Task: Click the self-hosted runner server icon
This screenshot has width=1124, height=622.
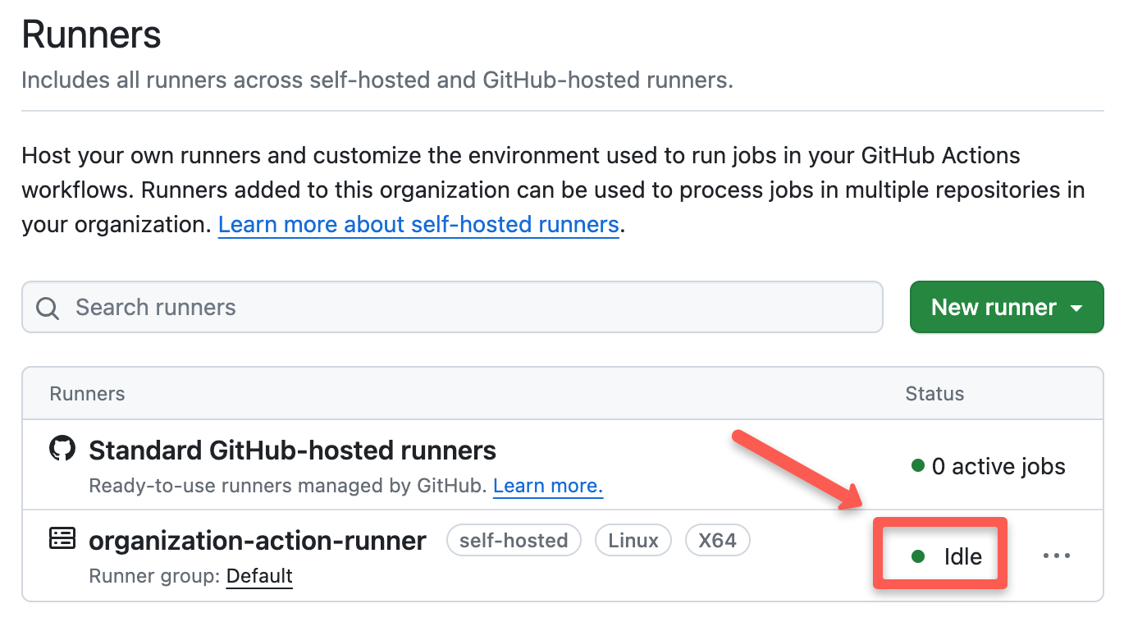Action: coord(62,540)
